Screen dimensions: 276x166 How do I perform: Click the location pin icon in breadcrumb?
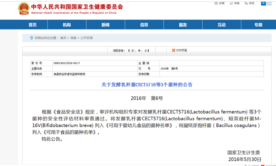pos(31,38)
